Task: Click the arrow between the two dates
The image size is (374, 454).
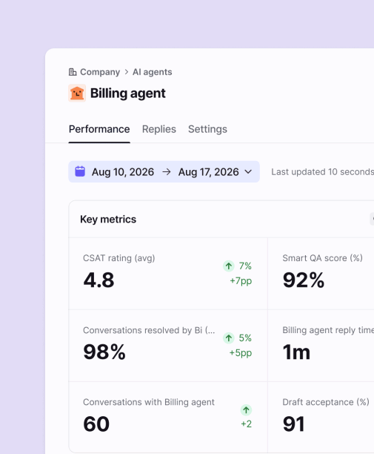Action: 166,172
